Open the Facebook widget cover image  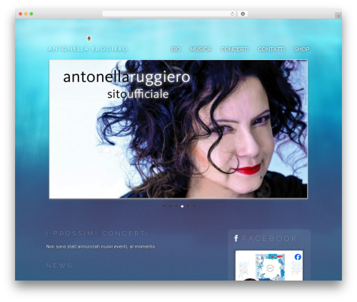[x=269, y=266]
